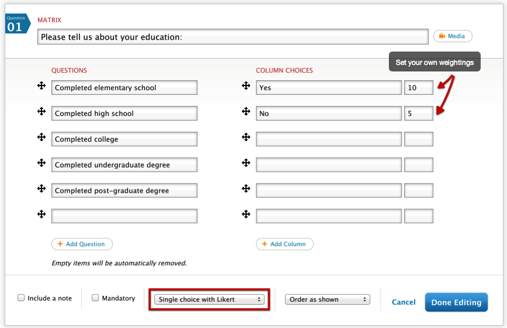Click move icon beside Completed college row

click(x=42, y=137)
